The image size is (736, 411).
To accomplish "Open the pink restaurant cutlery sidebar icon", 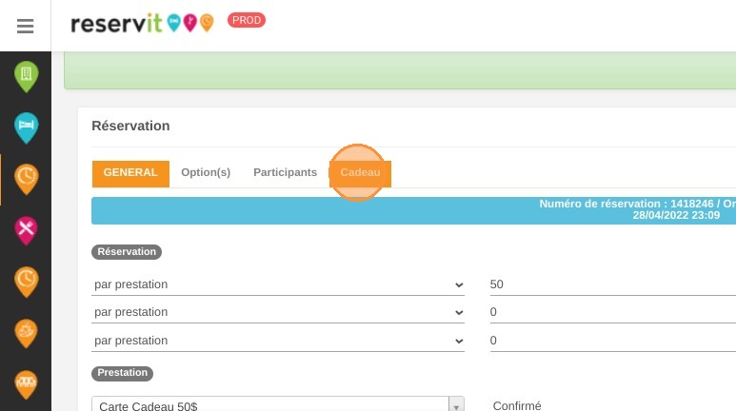I will click(x=27, y=230).
